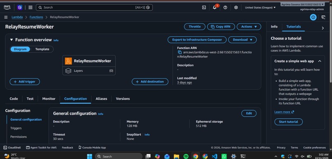
Task: Switch to the Code tab
Action: point(14,99)
